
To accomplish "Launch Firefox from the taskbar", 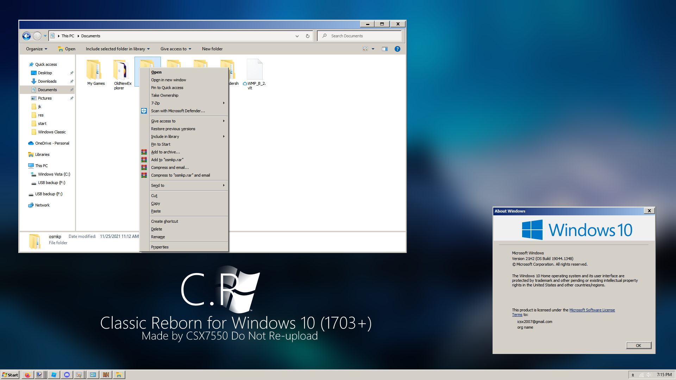I will tap(27, 374).
